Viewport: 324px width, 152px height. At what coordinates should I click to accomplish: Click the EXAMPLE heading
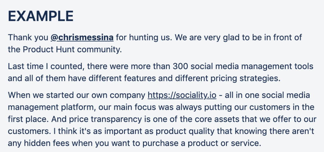(41, 16)
